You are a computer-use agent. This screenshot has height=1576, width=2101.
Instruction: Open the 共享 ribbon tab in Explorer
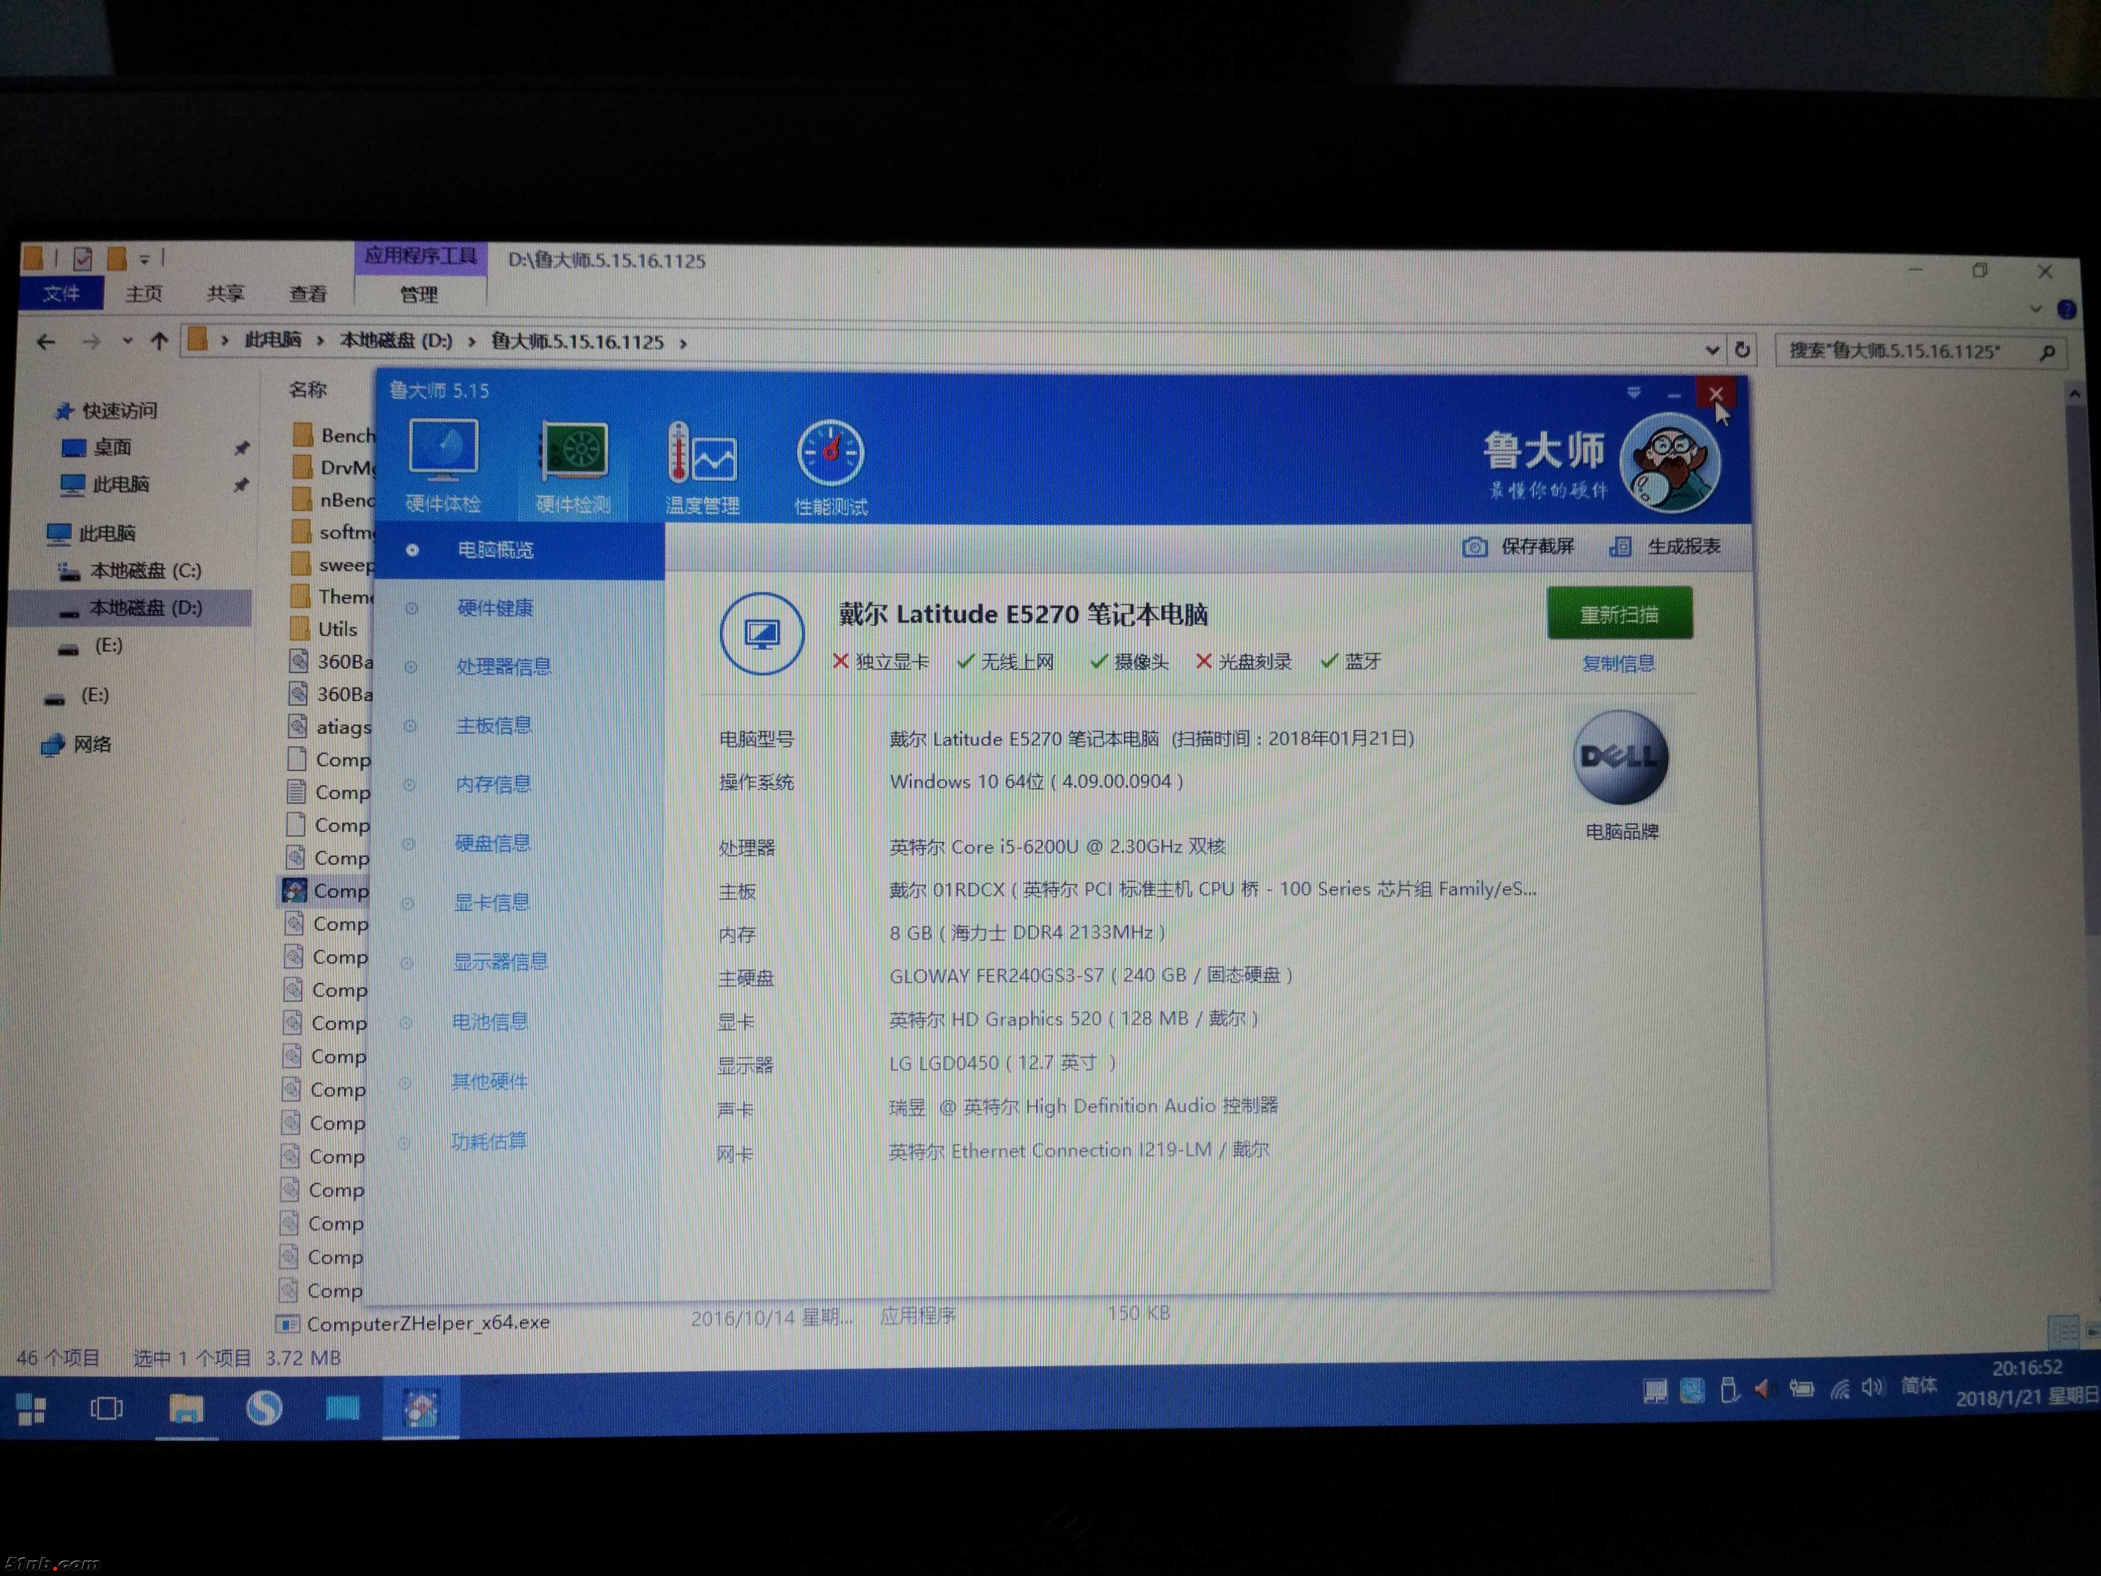point(225,294)
